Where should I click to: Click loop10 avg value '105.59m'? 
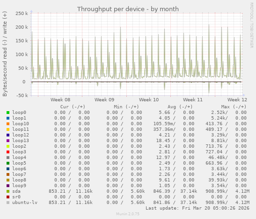[x=163, y=124]
